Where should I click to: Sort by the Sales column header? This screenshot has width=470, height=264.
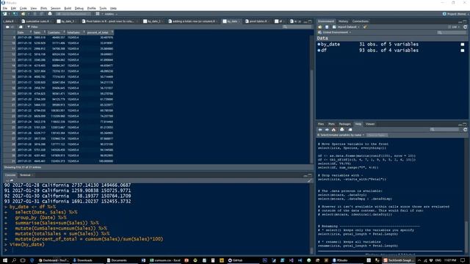[x=39, y=32]
